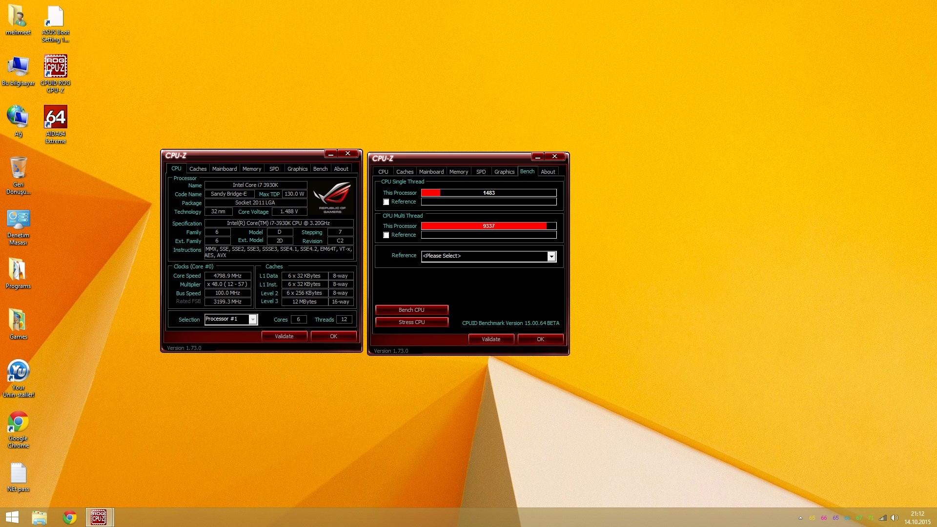Click CPUID Benchmark Version 15.00.64 BETA text
Screen dimensions: 937x527
click(x=510, y=323)
